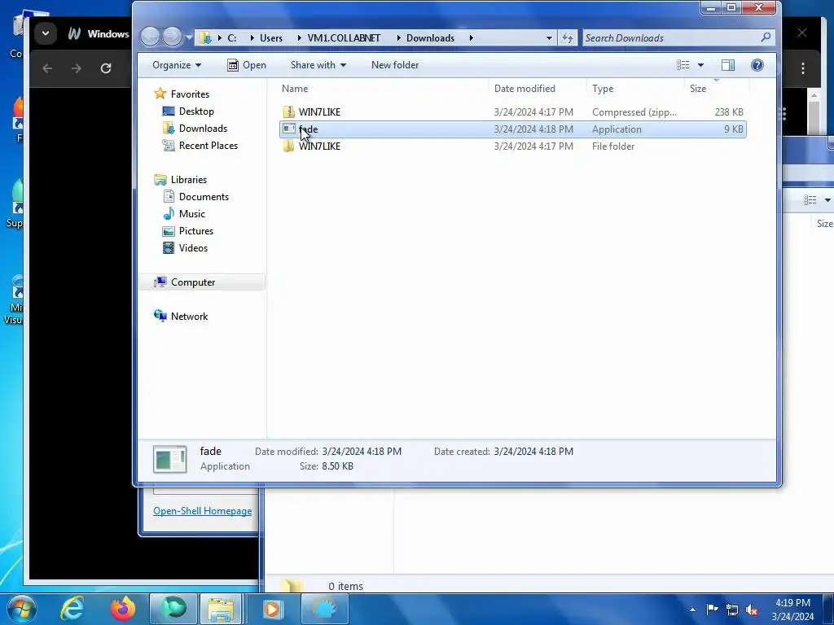Click the search magnifier icon
The height and width of the screenshot is (625, 834).
click(x=766, y=37)
